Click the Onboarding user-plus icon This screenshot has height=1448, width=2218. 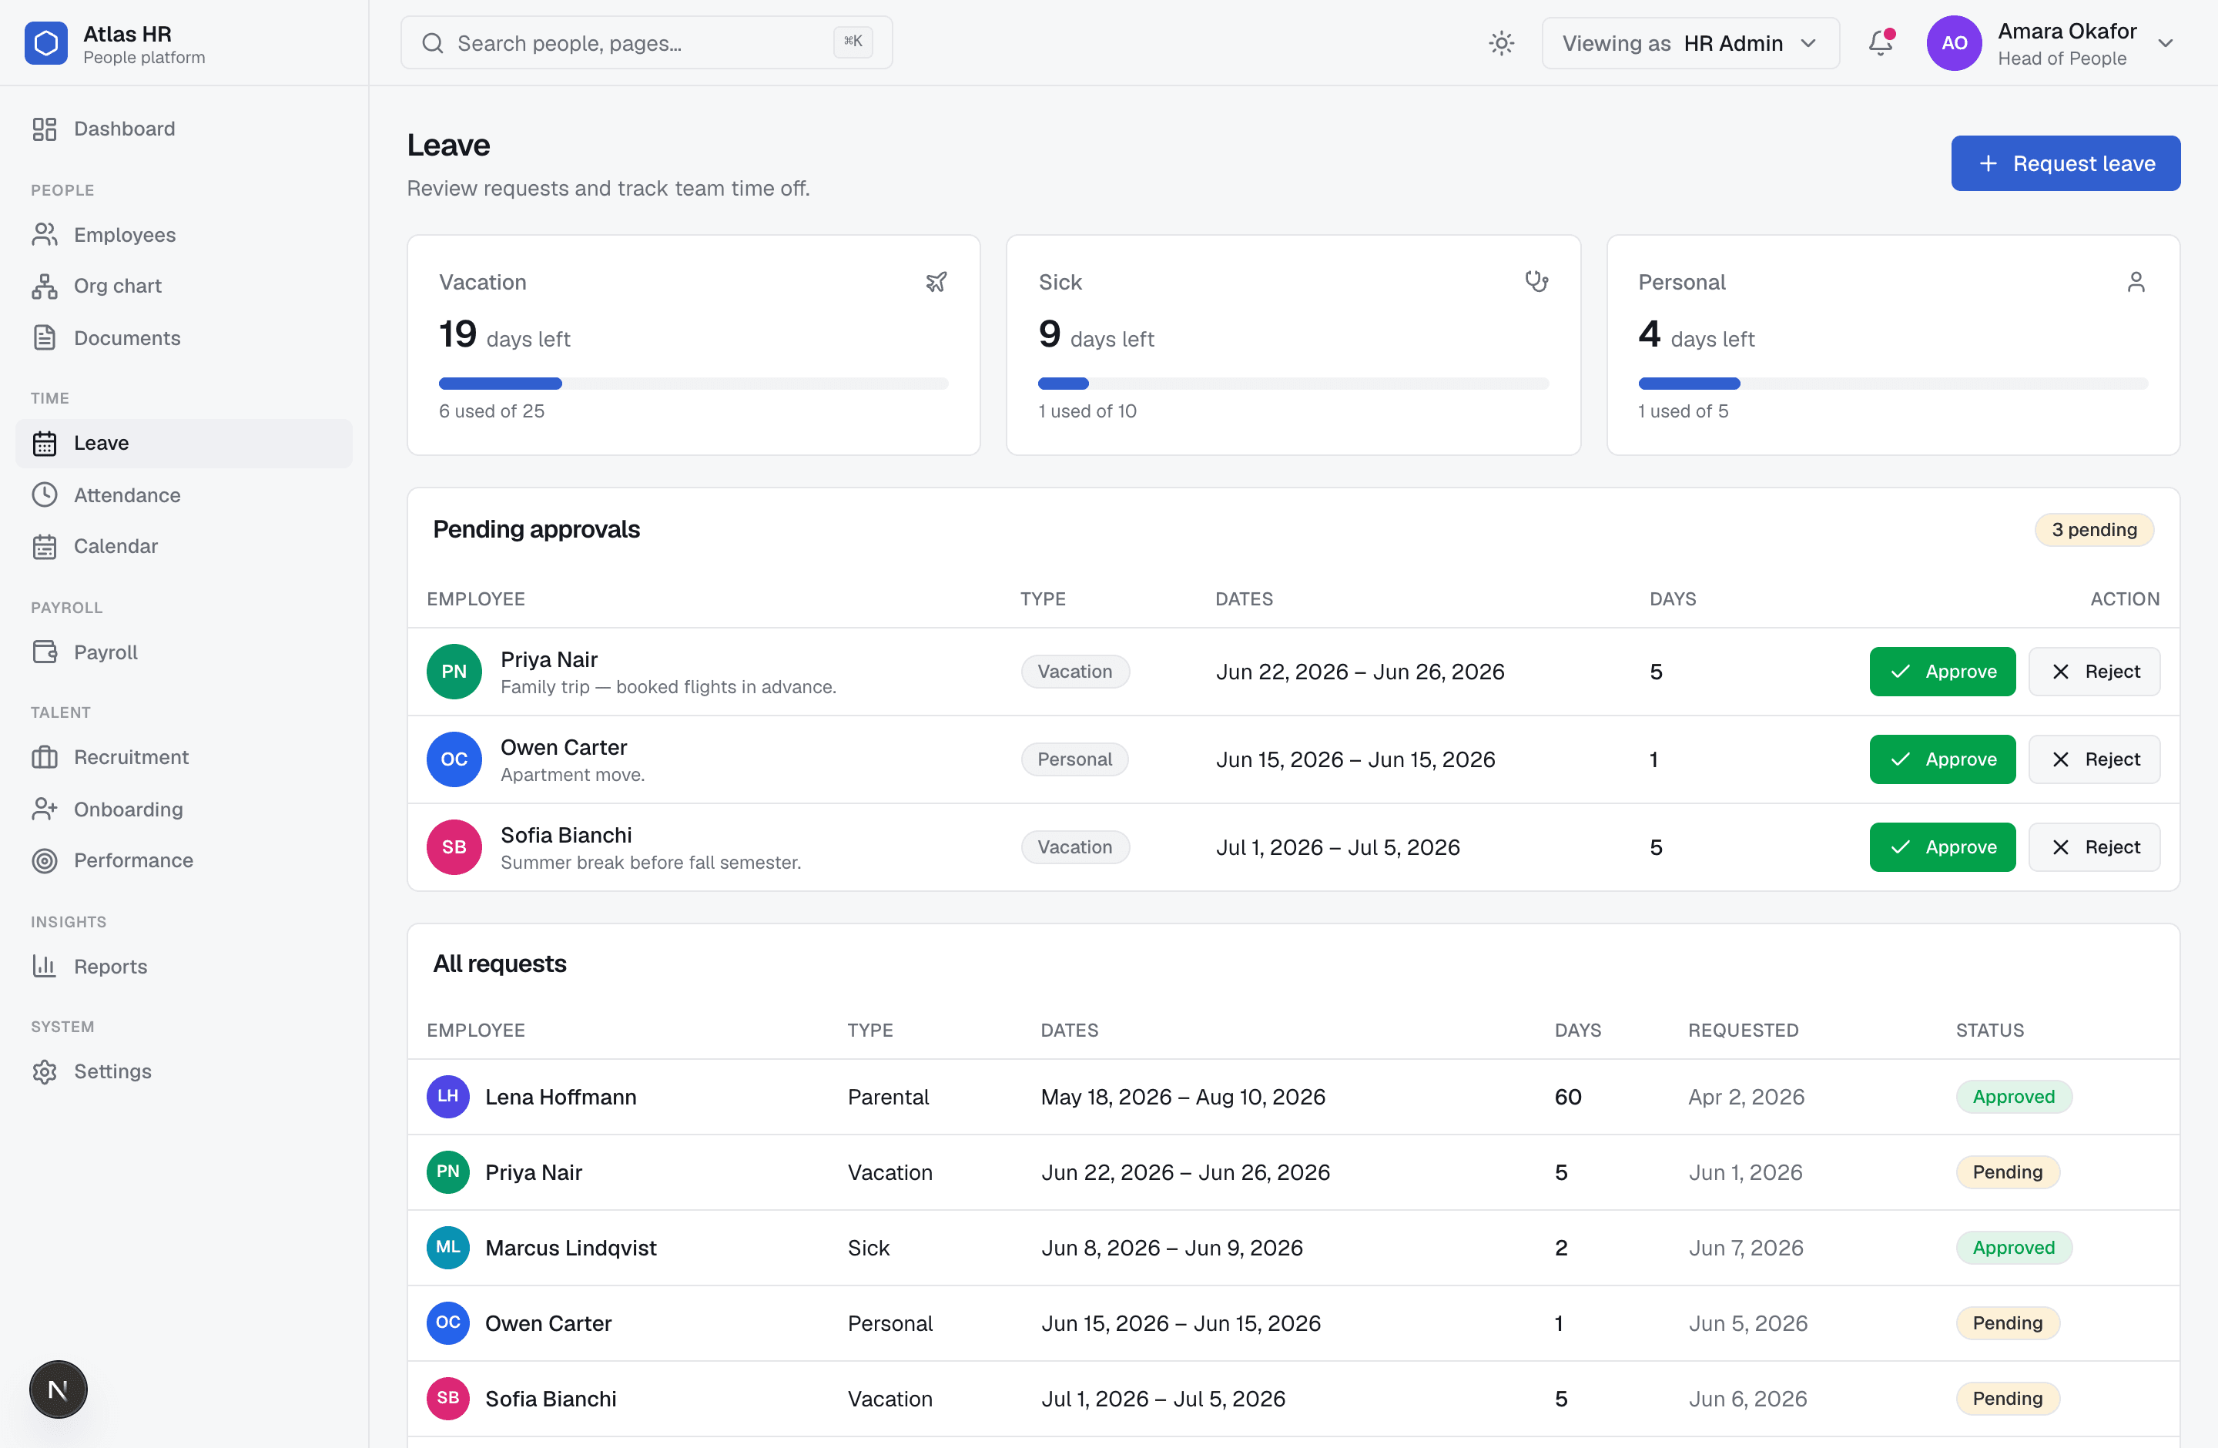[45, 809]
